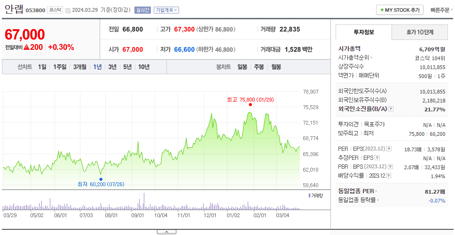Click the 최고 75,800 (01/29) chart label
Viewport: 455px width, 235px height.
(251, 100)
